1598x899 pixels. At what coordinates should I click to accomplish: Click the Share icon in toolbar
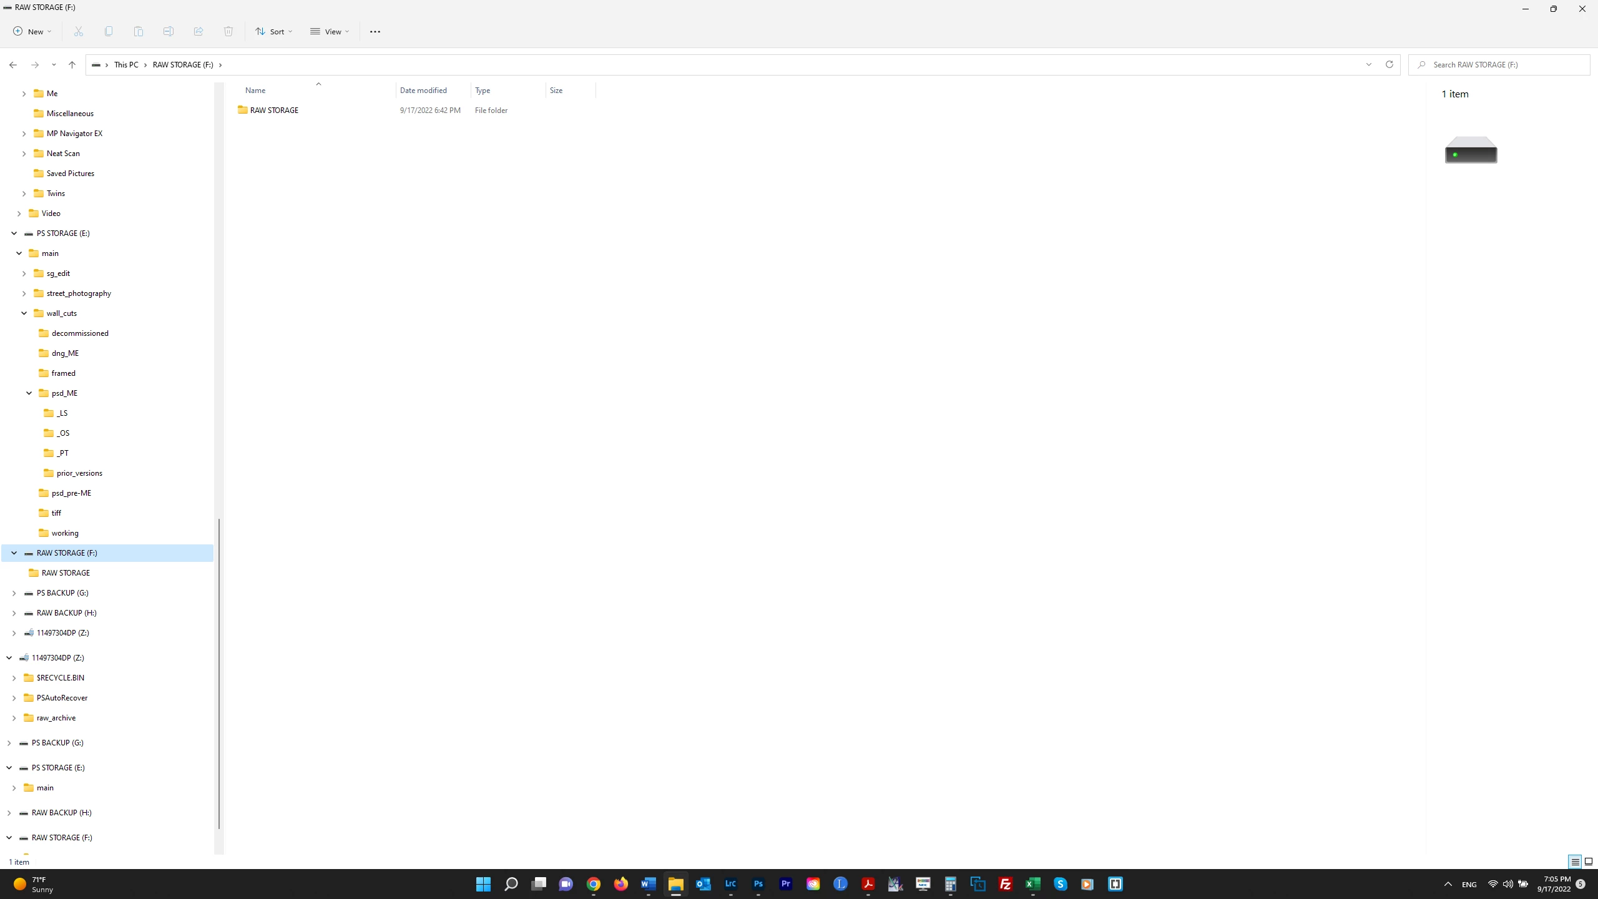click(199, 31)
